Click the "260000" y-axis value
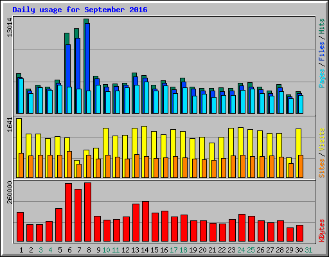Screen dimensions: 329x257 pos(10,192)
